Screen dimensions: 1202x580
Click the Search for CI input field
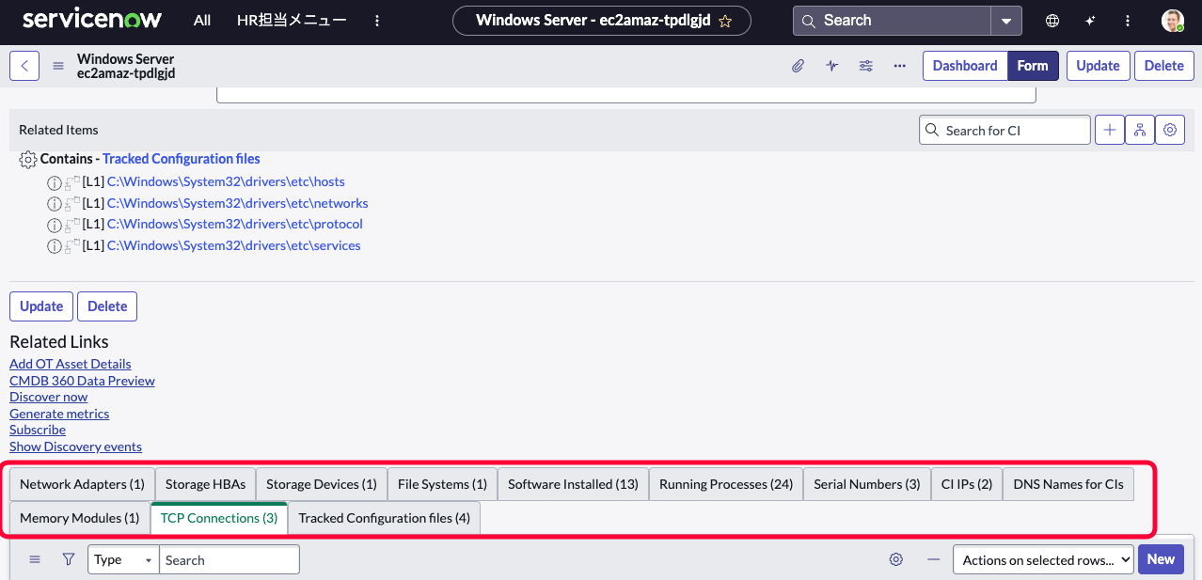coord(1004,130)
